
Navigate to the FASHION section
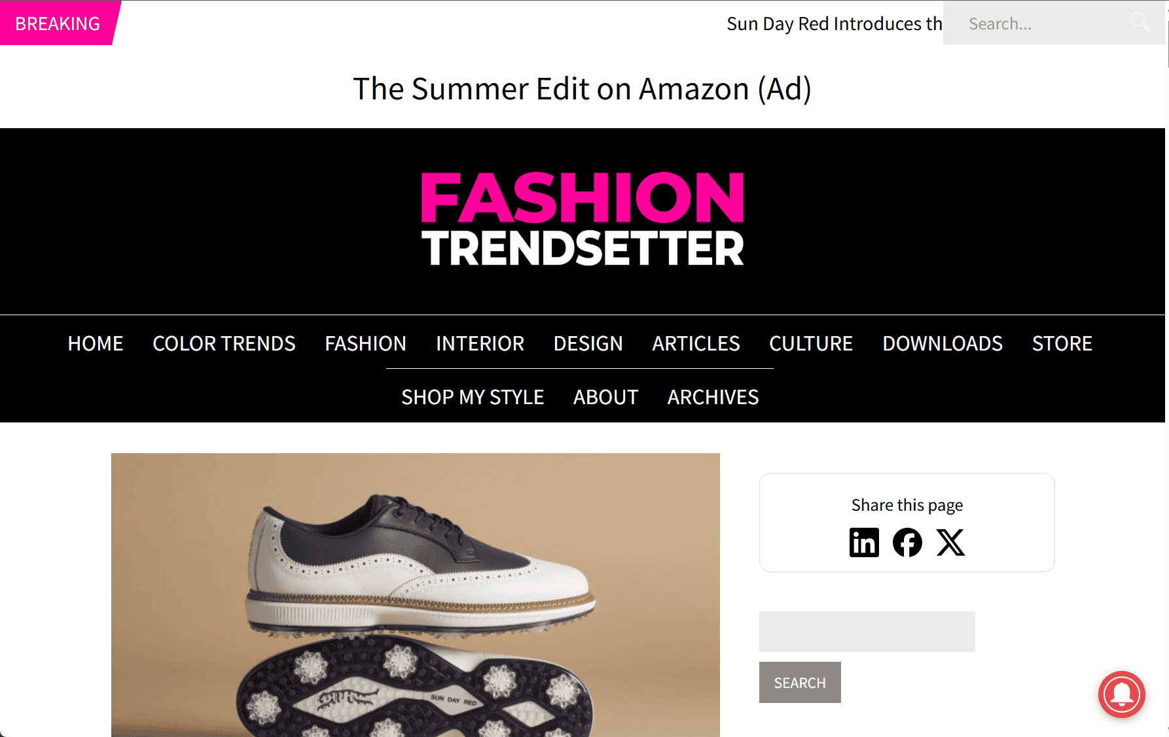pos(365,343)
